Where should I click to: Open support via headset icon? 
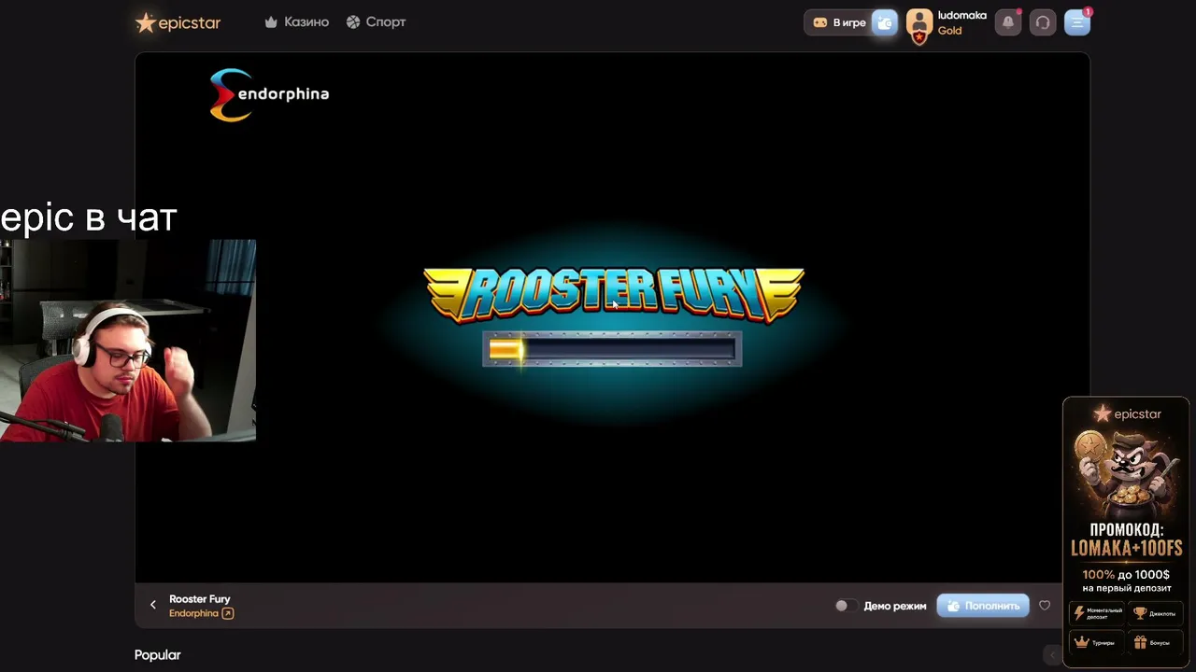[x=1043, y=22]
